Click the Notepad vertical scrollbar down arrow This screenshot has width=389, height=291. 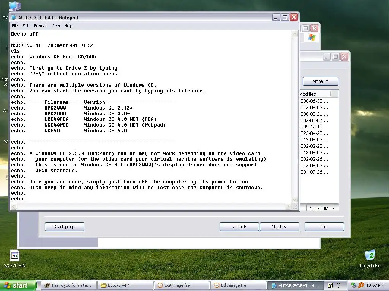pyautogui.click(x=295, y=200)
